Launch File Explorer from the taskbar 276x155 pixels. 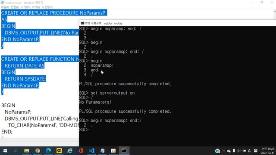click(x=27, y=151)
